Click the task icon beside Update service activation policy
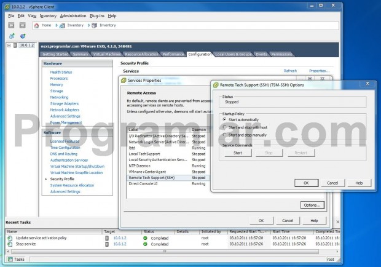 10,238
